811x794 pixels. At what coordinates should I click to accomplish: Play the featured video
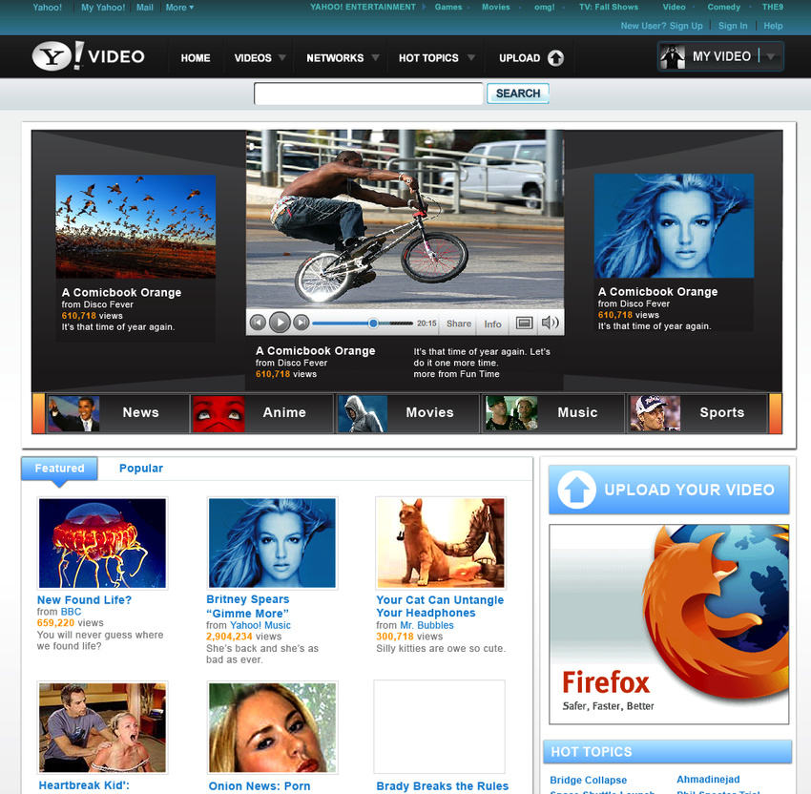tap(280, 323)
